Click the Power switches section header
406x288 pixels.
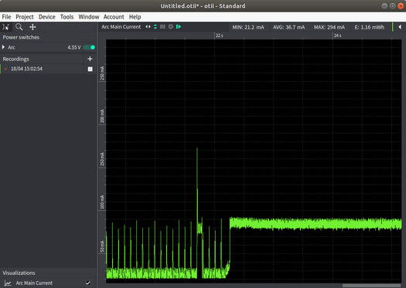pyautogui.click(x=21, y=37)
